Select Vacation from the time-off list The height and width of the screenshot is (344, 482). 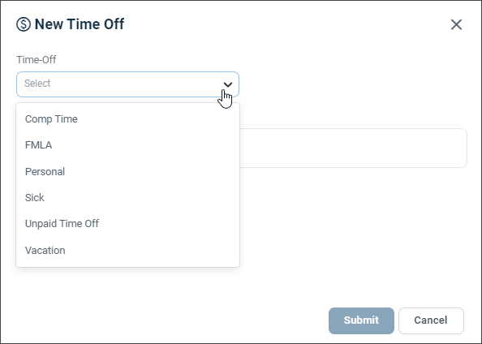[x=127, y=250]
